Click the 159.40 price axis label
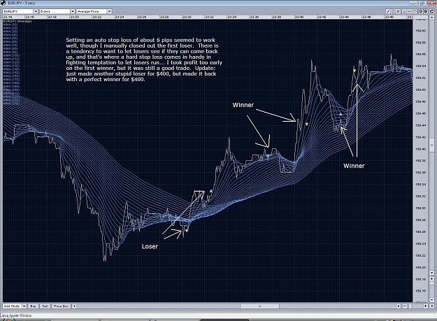The image size is (437, 321). click(420, 149)
